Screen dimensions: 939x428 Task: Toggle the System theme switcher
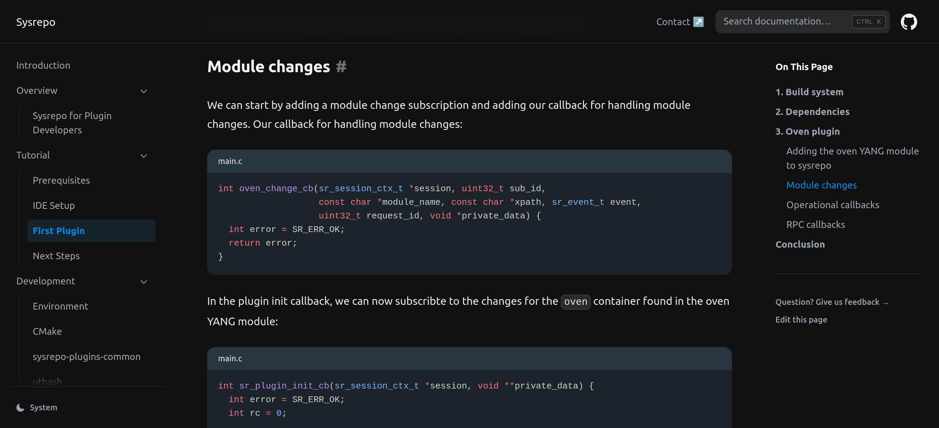[x=43, y=408]
